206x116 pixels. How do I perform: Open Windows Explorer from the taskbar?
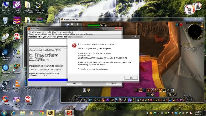point(23,113)
